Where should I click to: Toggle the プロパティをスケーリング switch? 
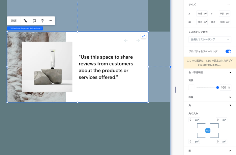(x=228, y=52)
